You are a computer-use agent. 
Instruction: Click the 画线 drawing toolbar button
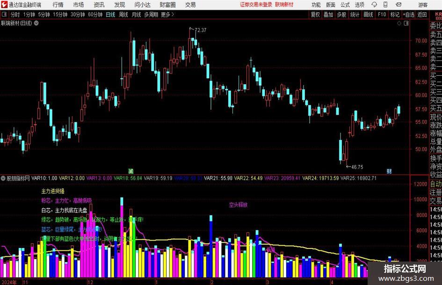pos(368,15)
